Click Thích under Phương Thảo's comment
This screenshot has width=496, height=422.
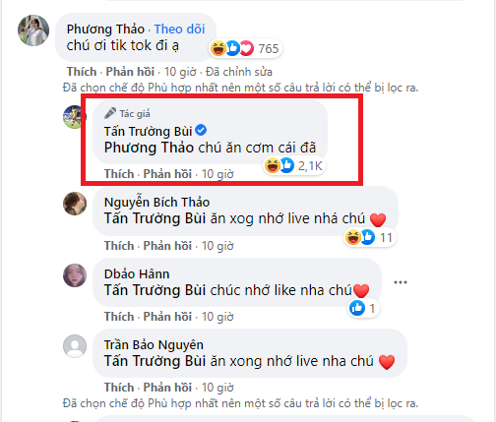(x=82, y=72)
